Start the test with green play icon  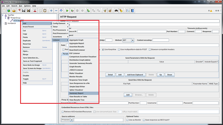[x=68, y=10]
